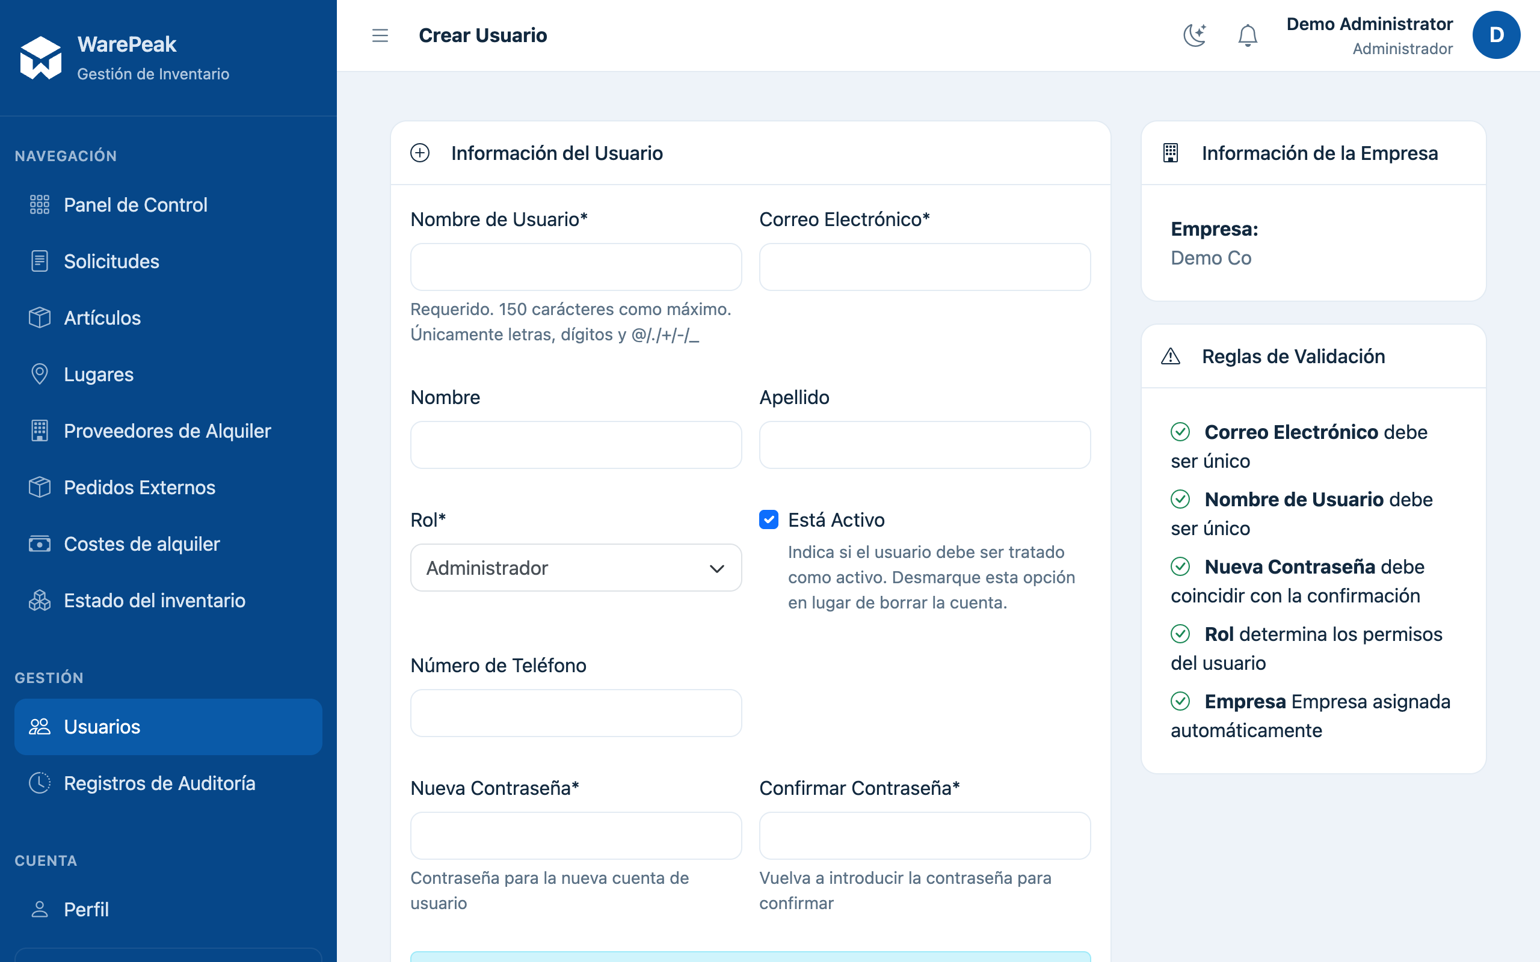Toggle the dark mode moon icon
Screen dimensions: 1540x962
click(x=1195, y=35)
